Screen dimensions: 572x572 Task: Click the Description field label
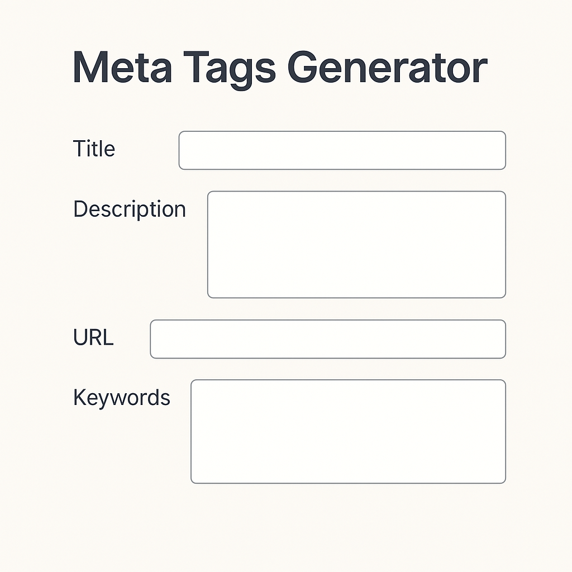coord(130,209)
